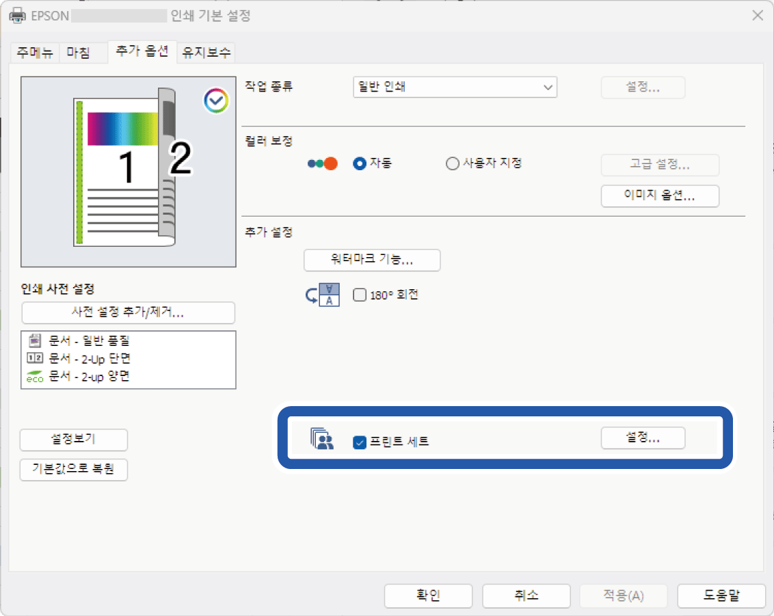
Task: Select the 문서 - 일반 품질 preset icon
Action: click(34, 340)
